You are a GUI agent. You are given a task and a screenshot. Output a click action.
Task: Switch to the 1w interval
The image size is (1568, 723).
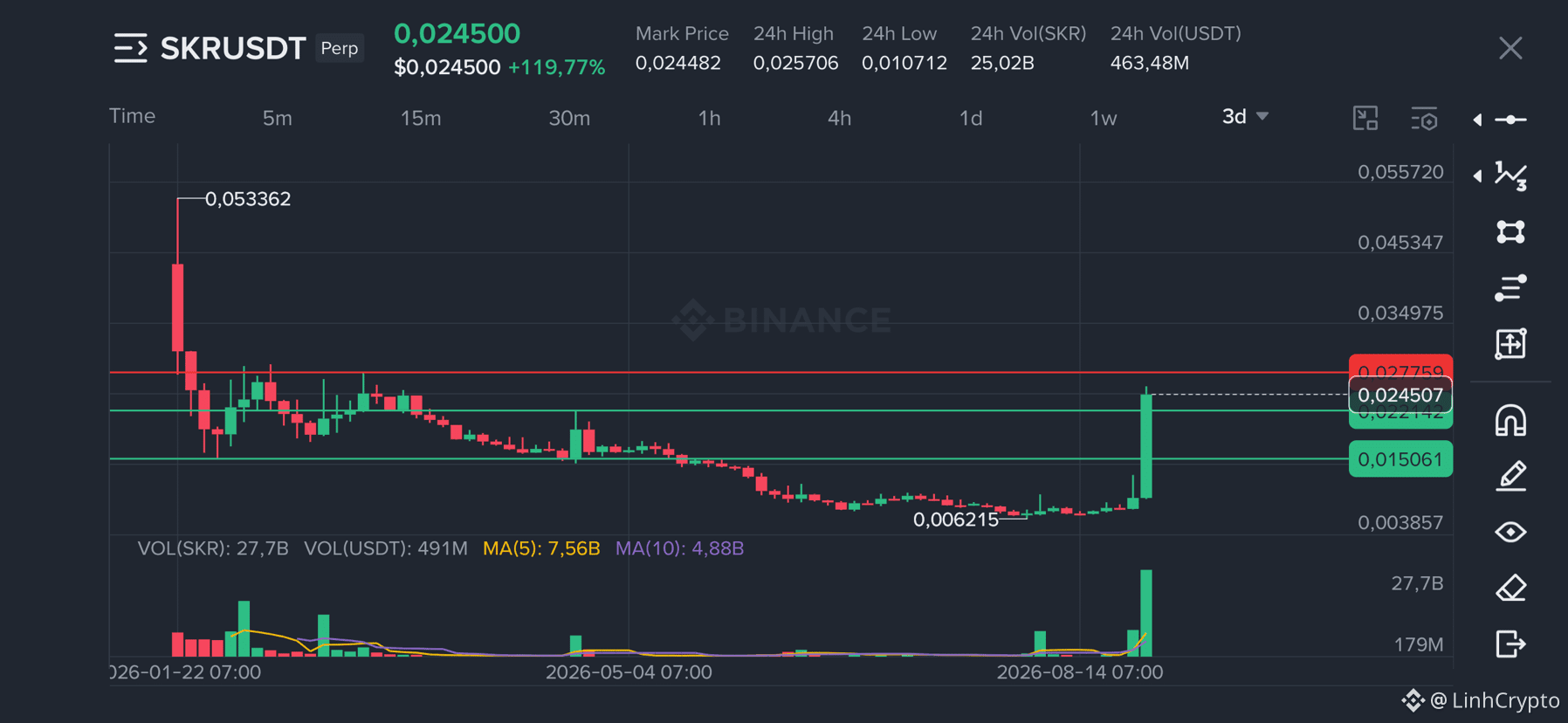click(x=1104, y=118)
